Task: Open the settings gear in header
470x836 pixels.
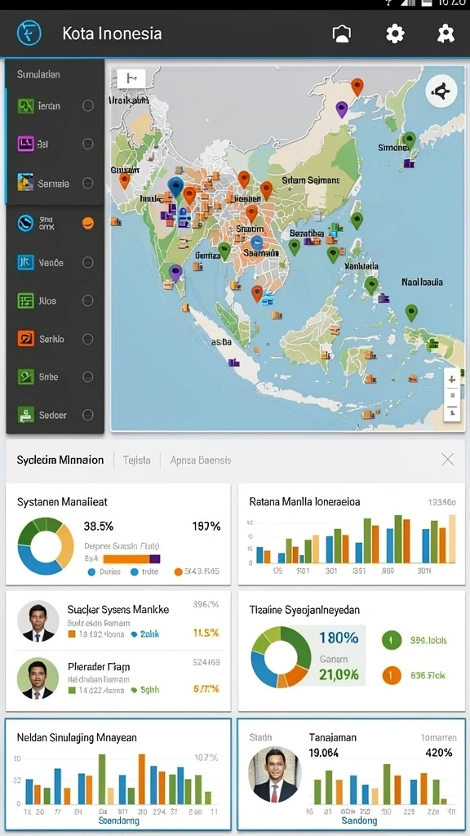Action: [395, 34]
